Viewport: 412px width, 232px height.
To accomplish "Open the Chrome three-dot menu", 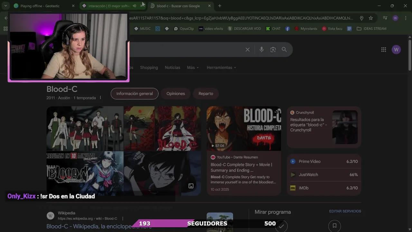I will point(406,18).
